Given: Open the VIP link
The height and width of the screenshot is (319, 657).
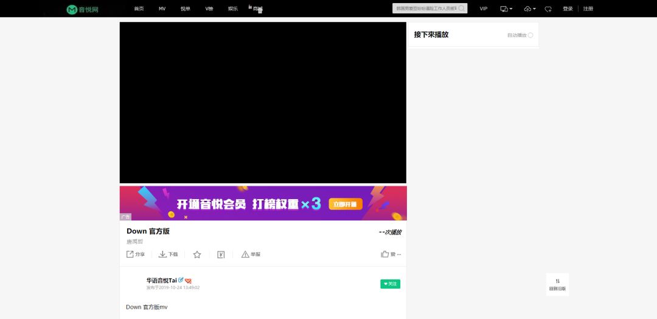Looking at the screenshot, I should coord(484,9).
